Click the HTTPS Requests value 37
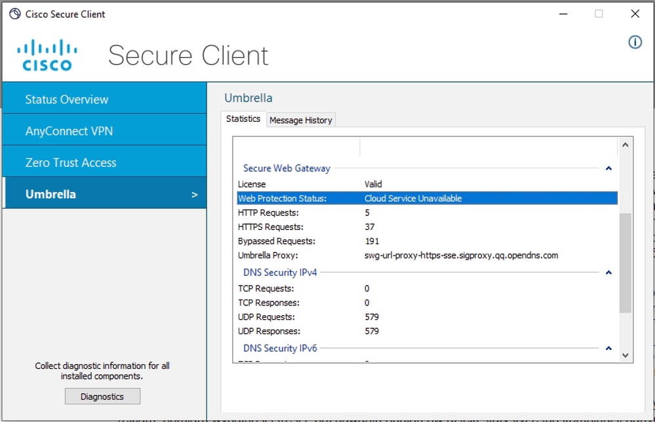 369,227
